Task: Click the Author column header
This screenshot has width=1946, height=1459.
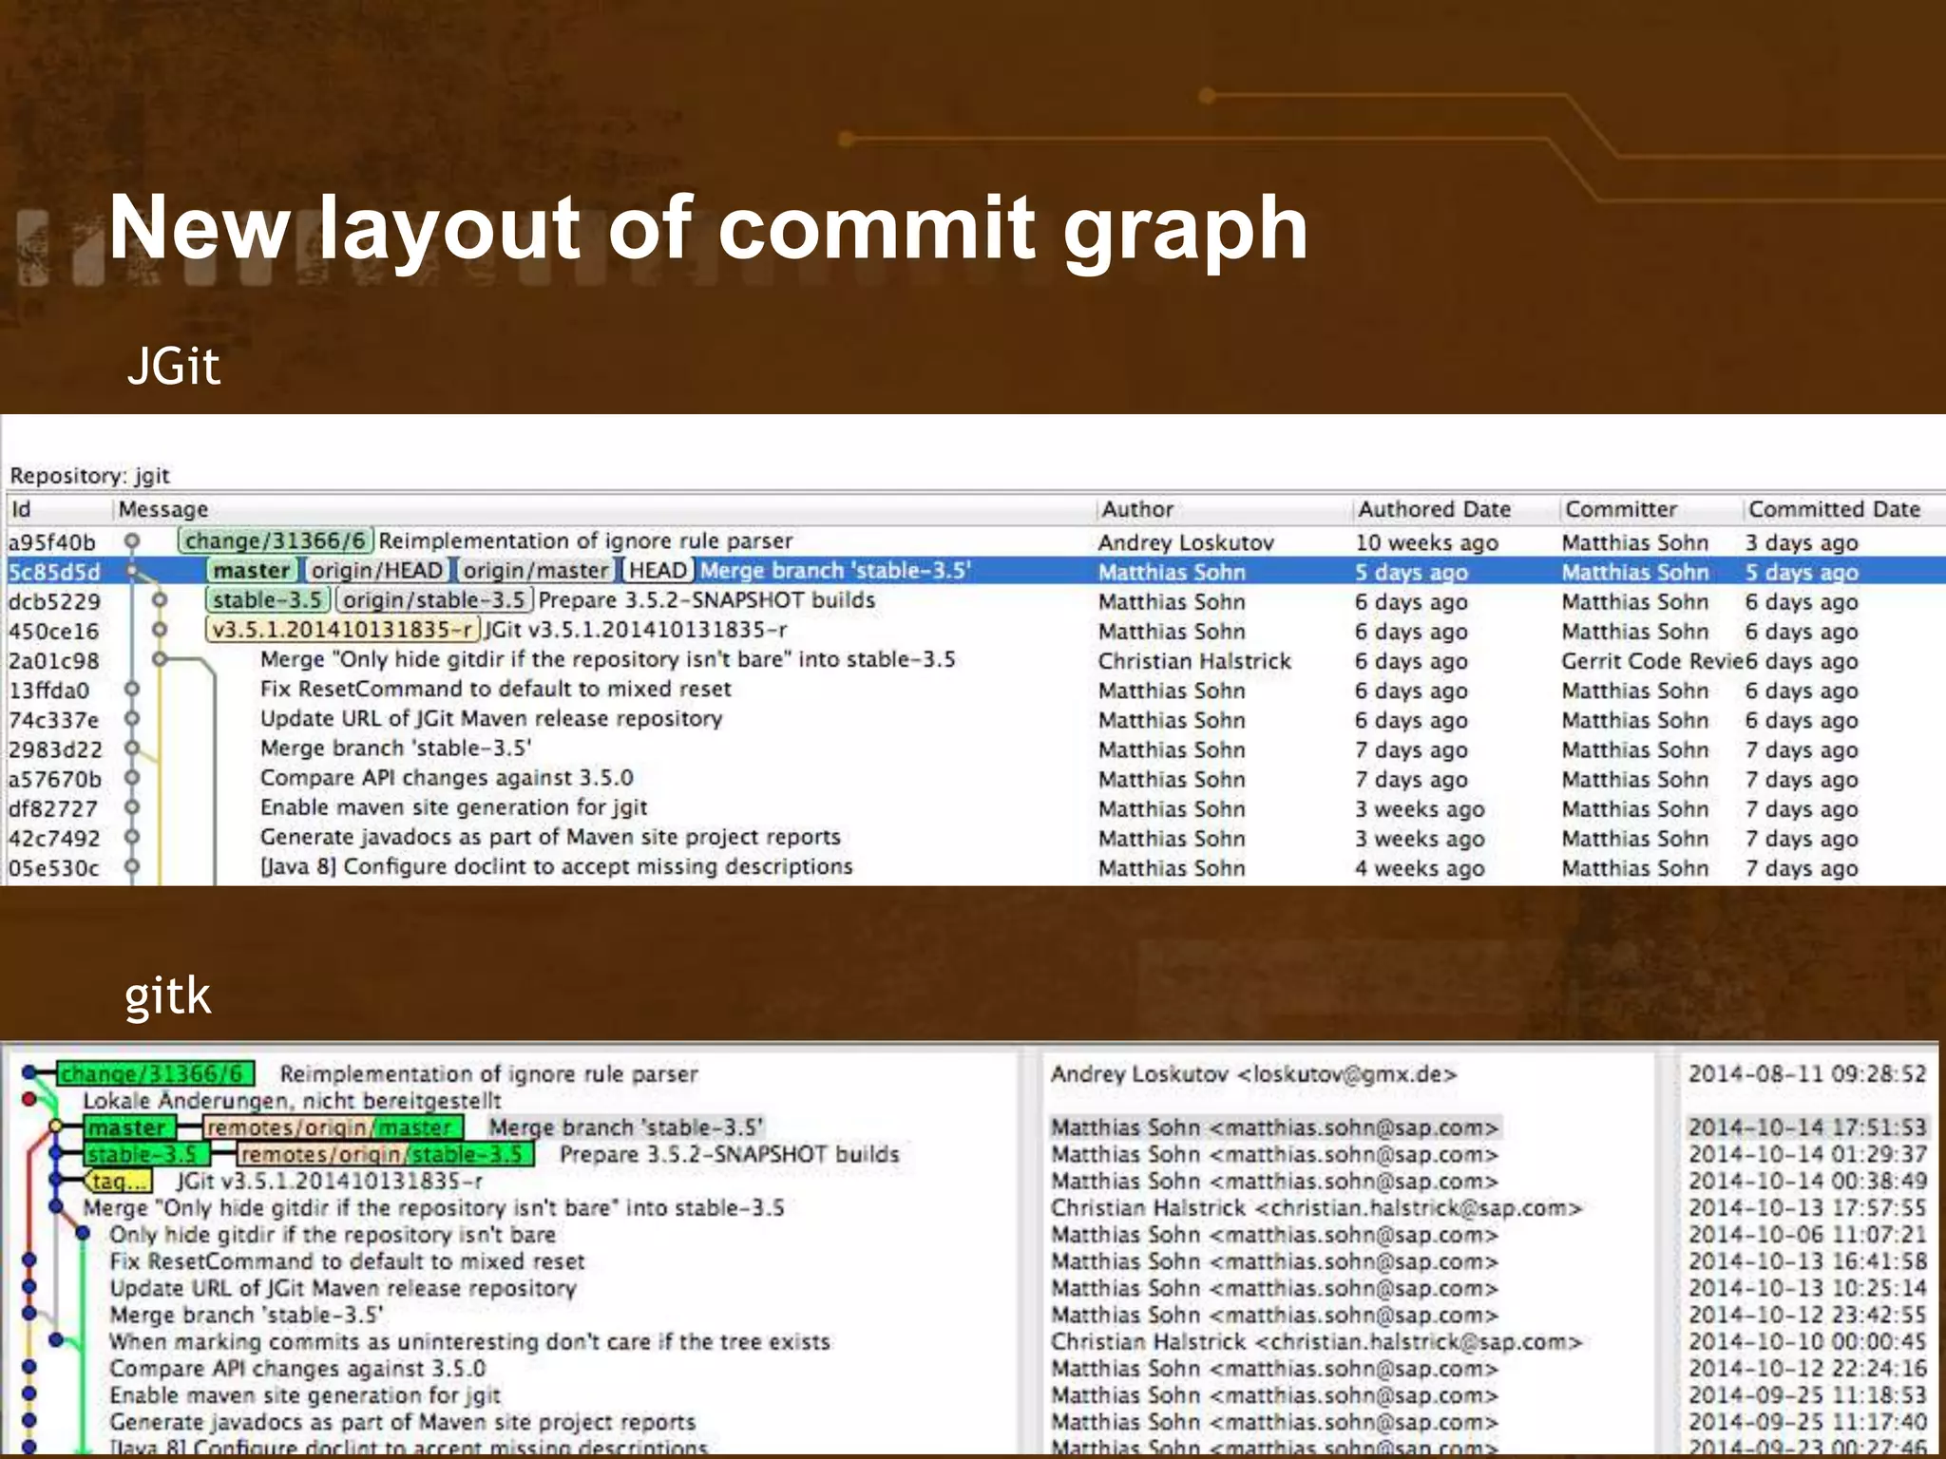Action: point(1137,509)
